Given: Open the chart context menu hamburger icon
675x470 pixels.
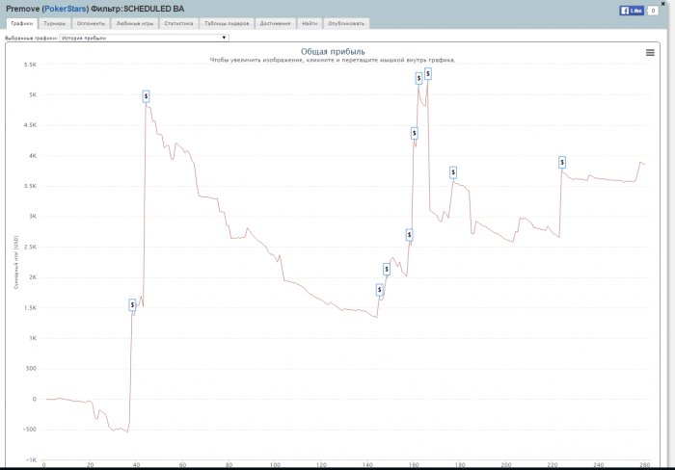Looking at the screenshot, I should pyautogui.click(x=650, y=52).
